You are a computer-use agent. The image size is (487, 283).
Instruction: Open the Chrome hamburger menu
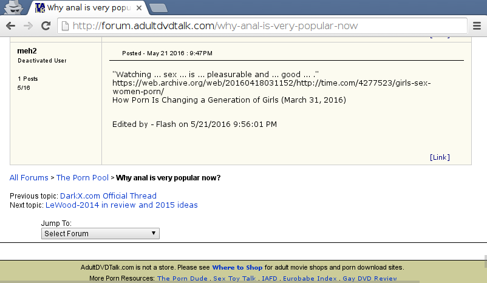click(477, 26)
